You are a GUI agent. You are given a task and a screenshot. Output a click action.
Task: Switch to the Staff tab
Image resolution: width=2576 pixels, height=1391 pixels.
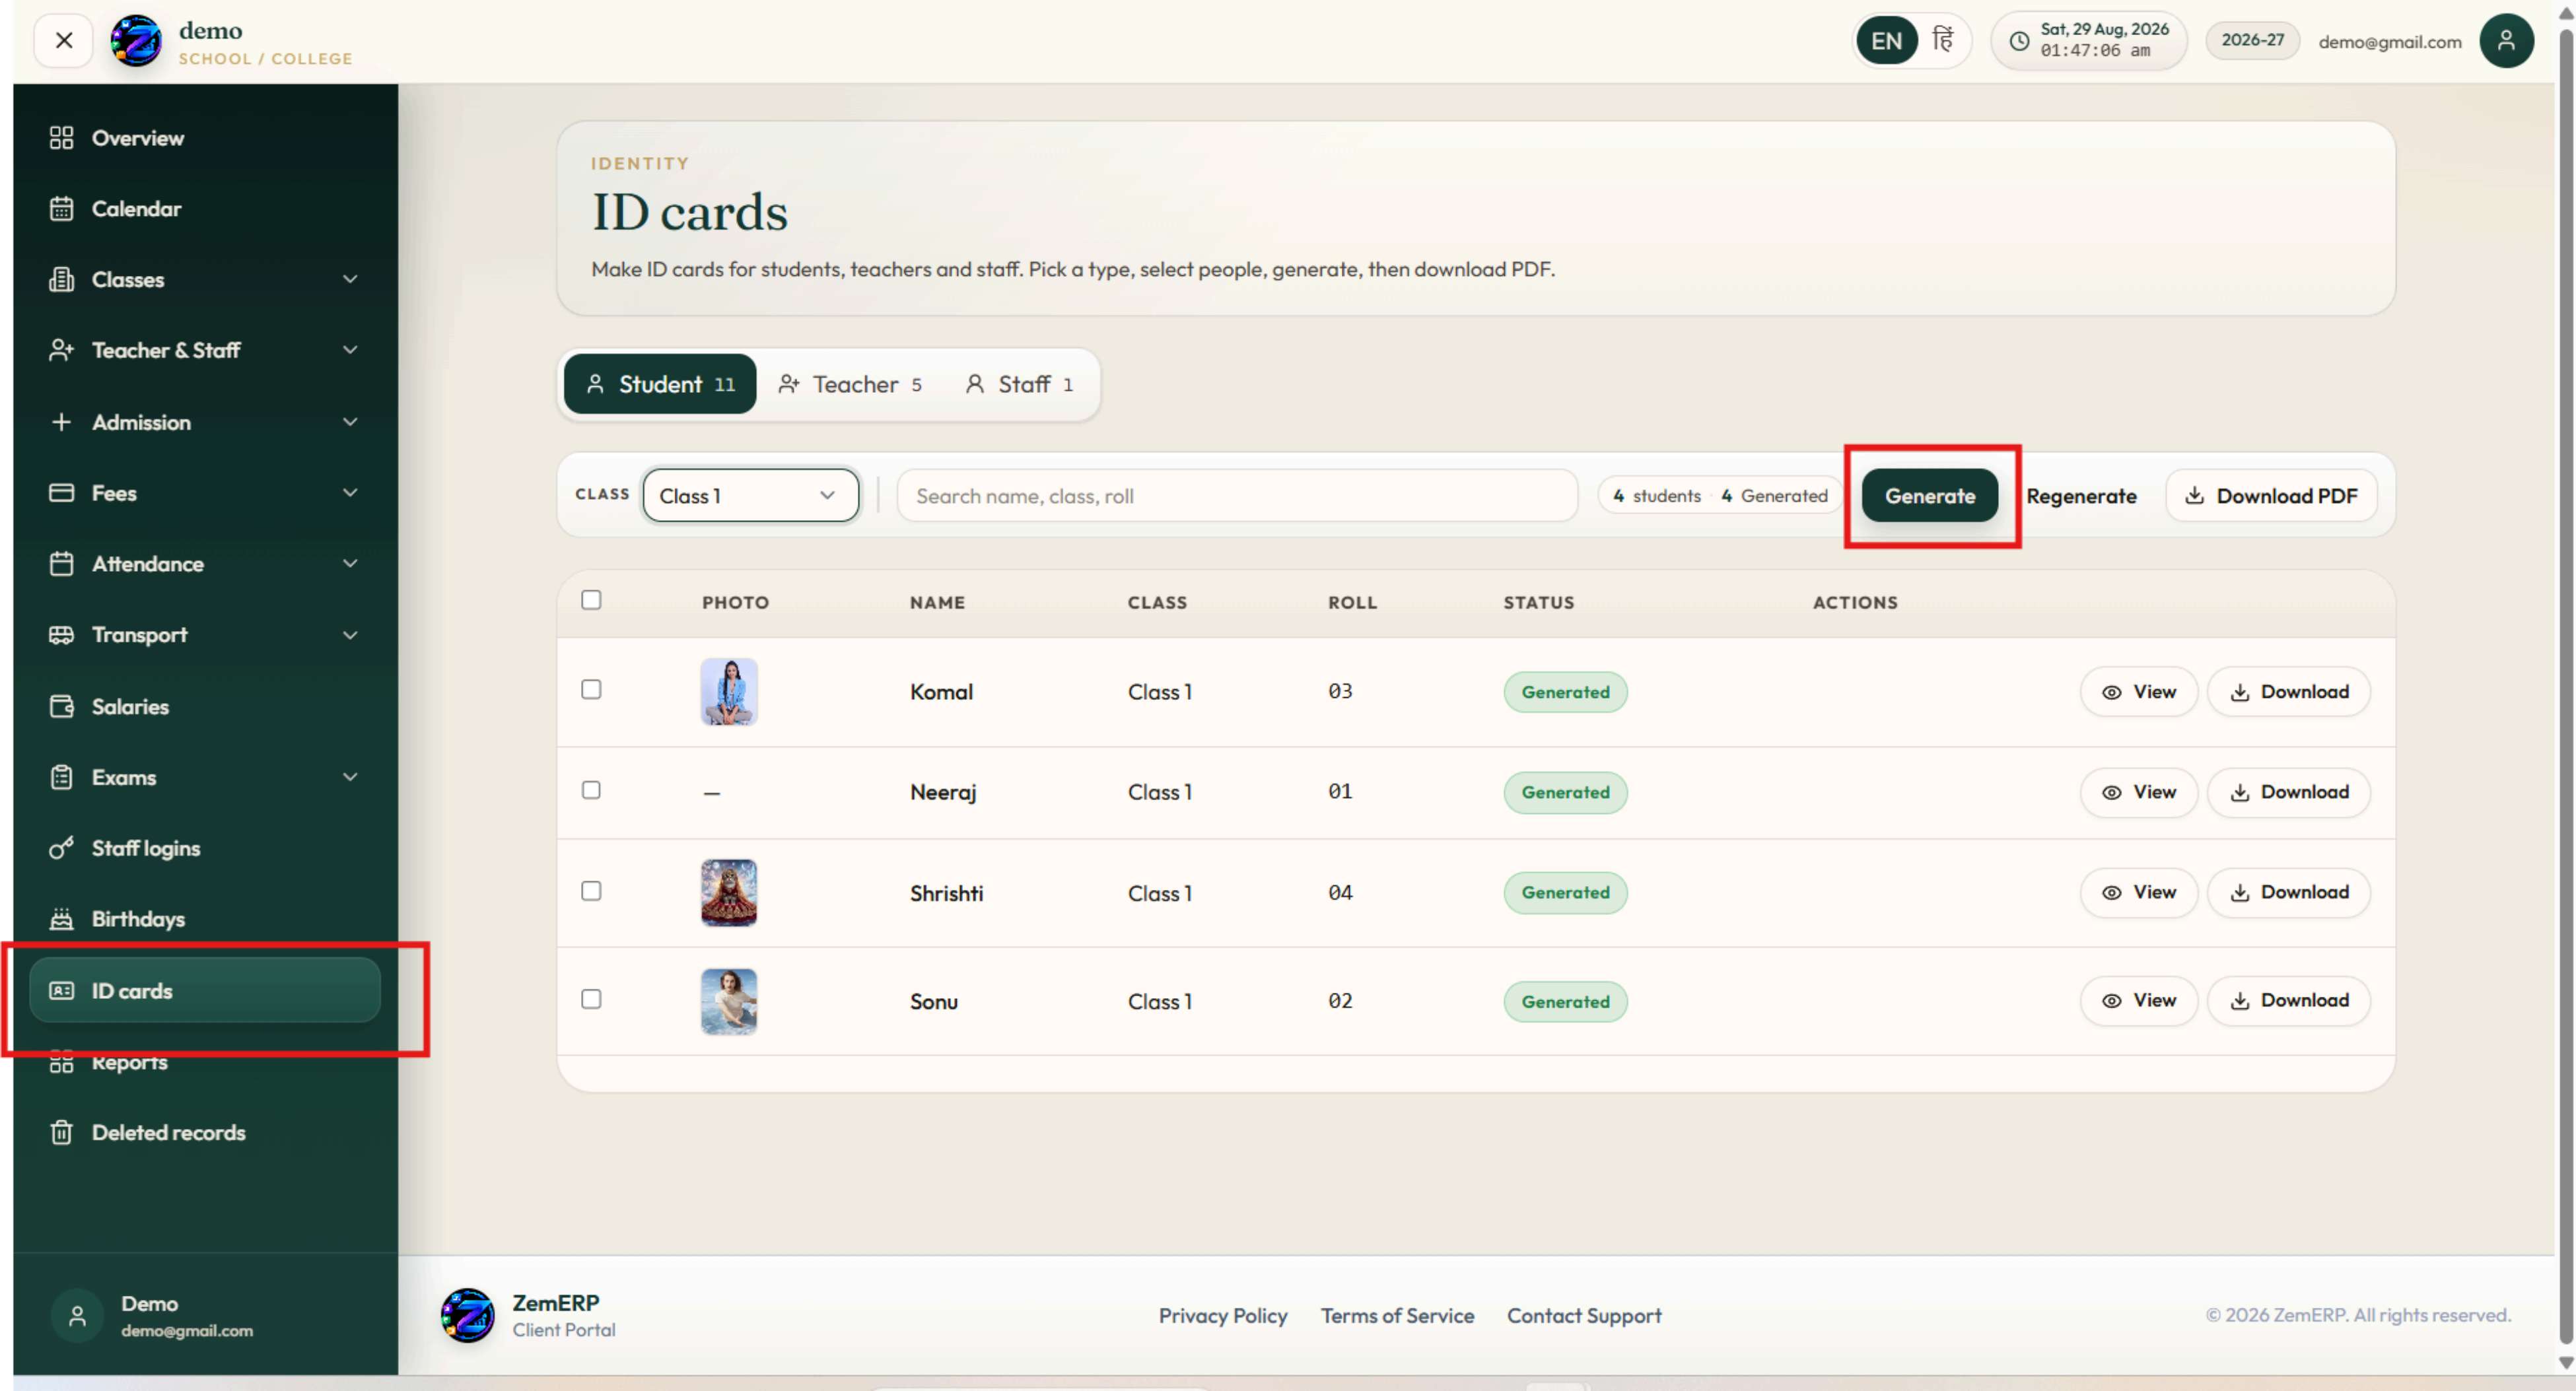click(x=1019, y=384)
